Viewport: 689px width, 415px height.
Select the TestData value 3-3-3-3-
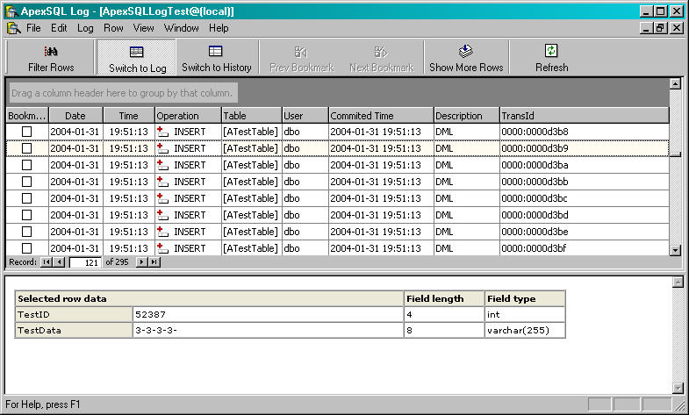pyautogui.click(x=268, y=330)
